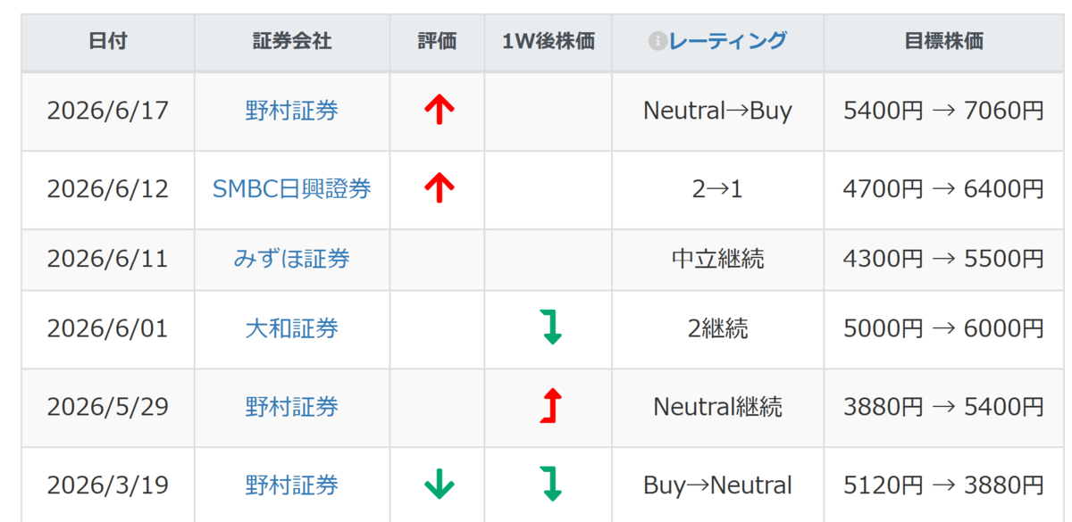Viewport: 1072px width, 522px height.
Task: Open the レーティング header link
Action: click(x=728, y=41)
